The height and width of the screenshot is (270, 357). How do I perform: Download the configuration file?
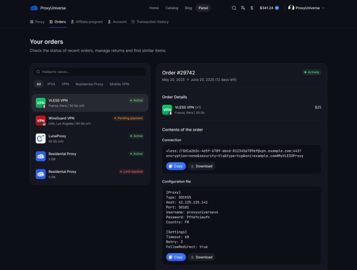pos(202,257)
